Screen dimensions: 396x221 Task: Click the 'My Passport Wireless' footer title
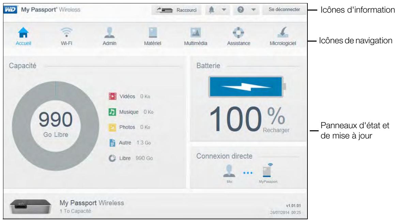tap(92, 203)
